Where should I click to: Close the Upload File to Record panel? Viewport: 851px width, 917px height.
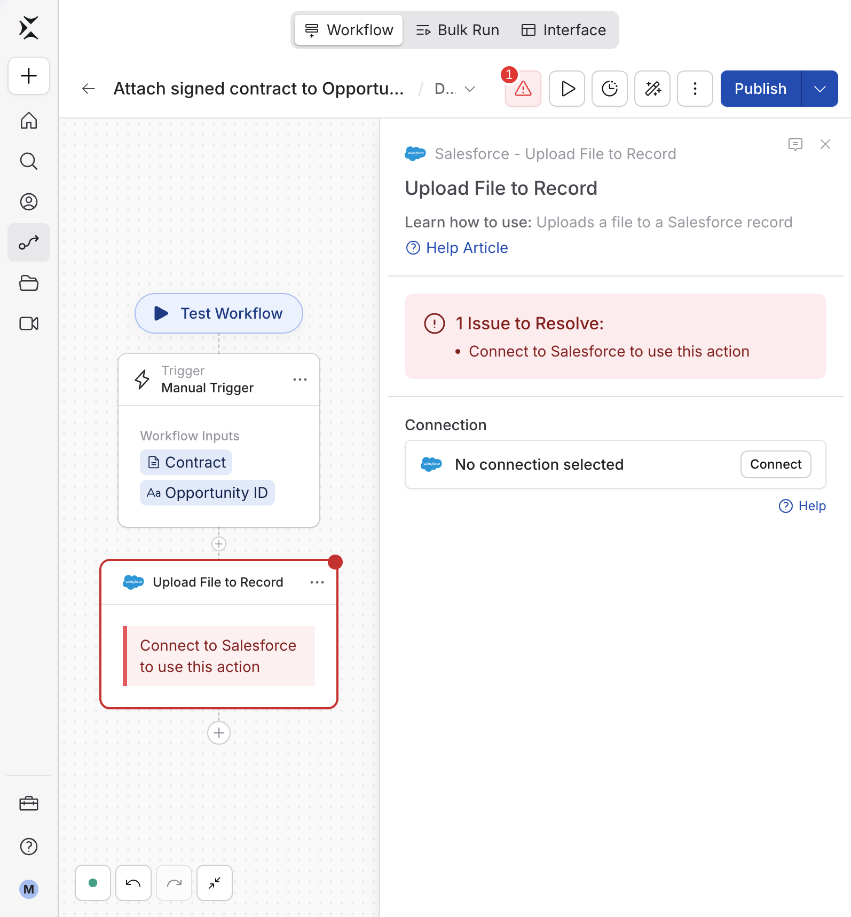(x=825, y=144)
